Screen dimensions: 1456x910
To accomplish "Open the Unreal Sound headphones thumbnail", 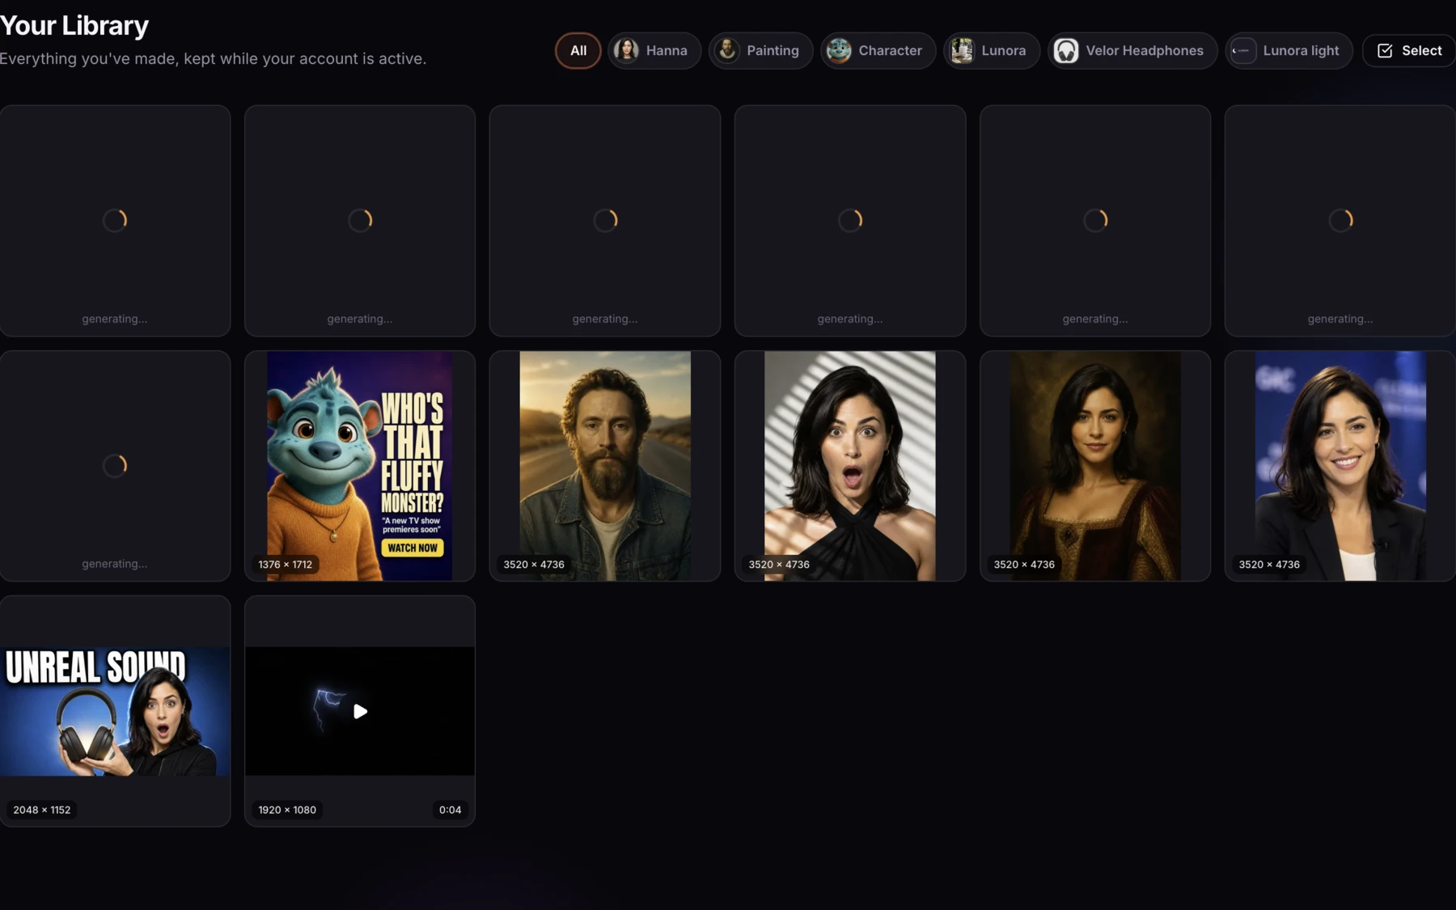I will coord(115,711).
